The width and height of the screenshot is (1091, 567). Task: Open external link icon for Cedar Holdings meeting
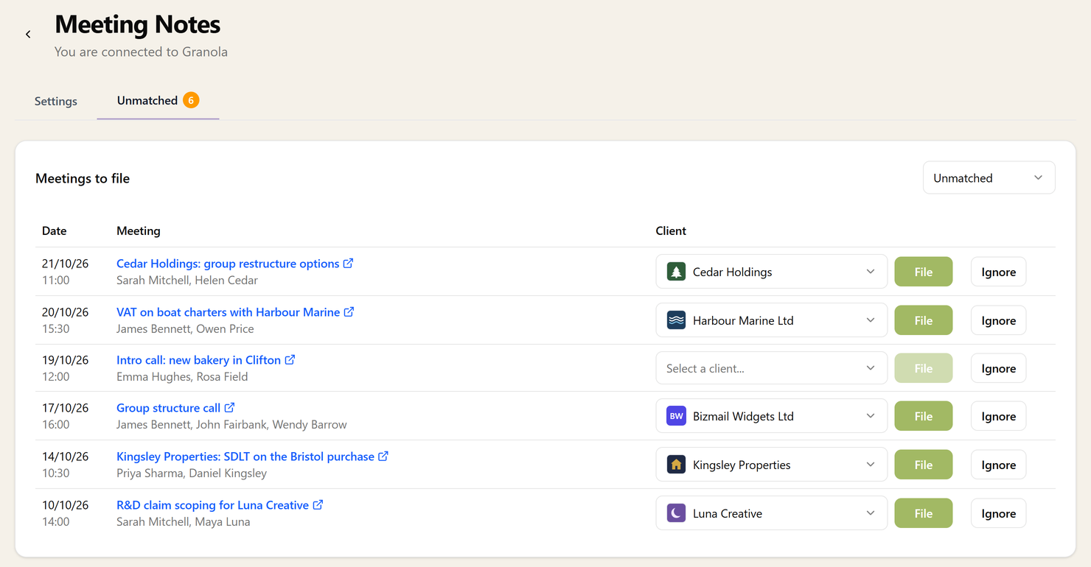click(349, 263)
